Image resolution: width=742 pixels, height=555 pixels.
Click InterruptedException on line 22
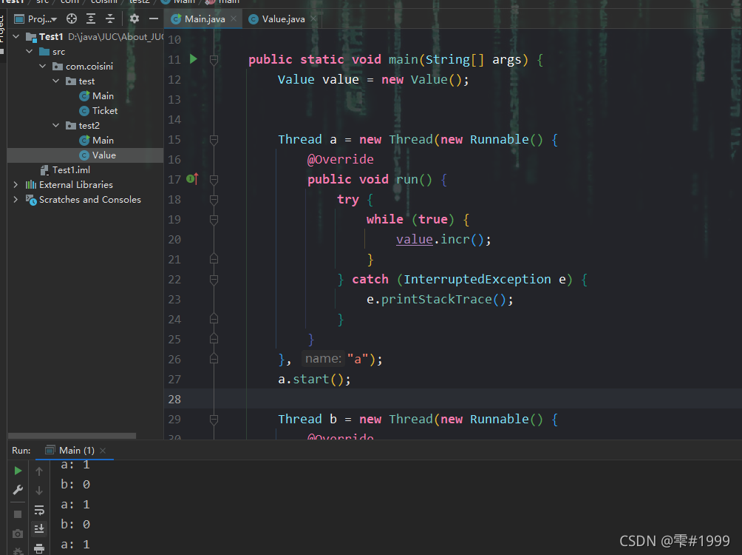(x=477, y=279)
